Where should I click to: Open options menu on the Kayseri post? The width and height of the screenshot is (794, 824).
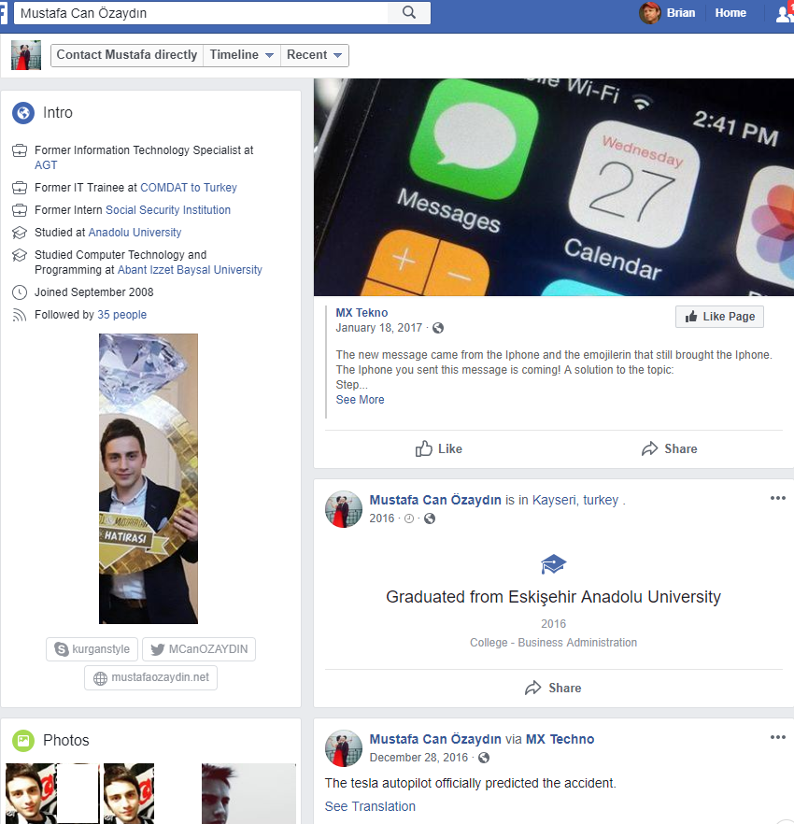778,498
